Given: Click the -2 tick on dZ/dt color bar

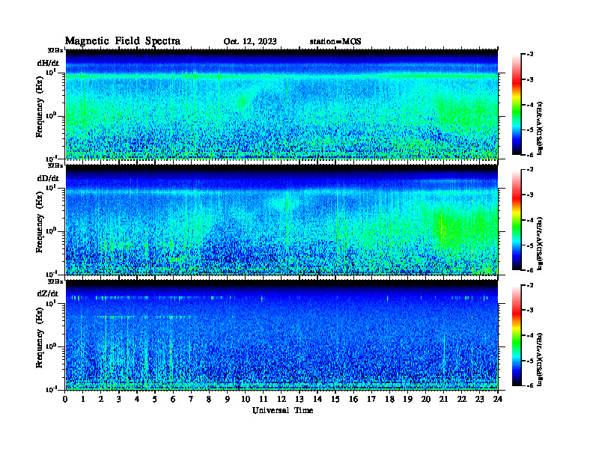Looking at the screenshot, I should [x=530, y=285].
